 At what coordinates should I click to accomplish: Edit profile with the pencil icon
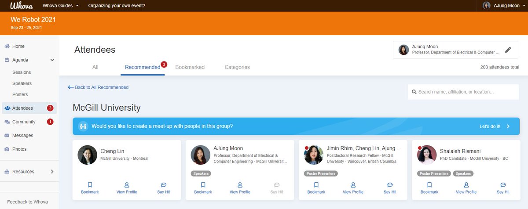508,50
